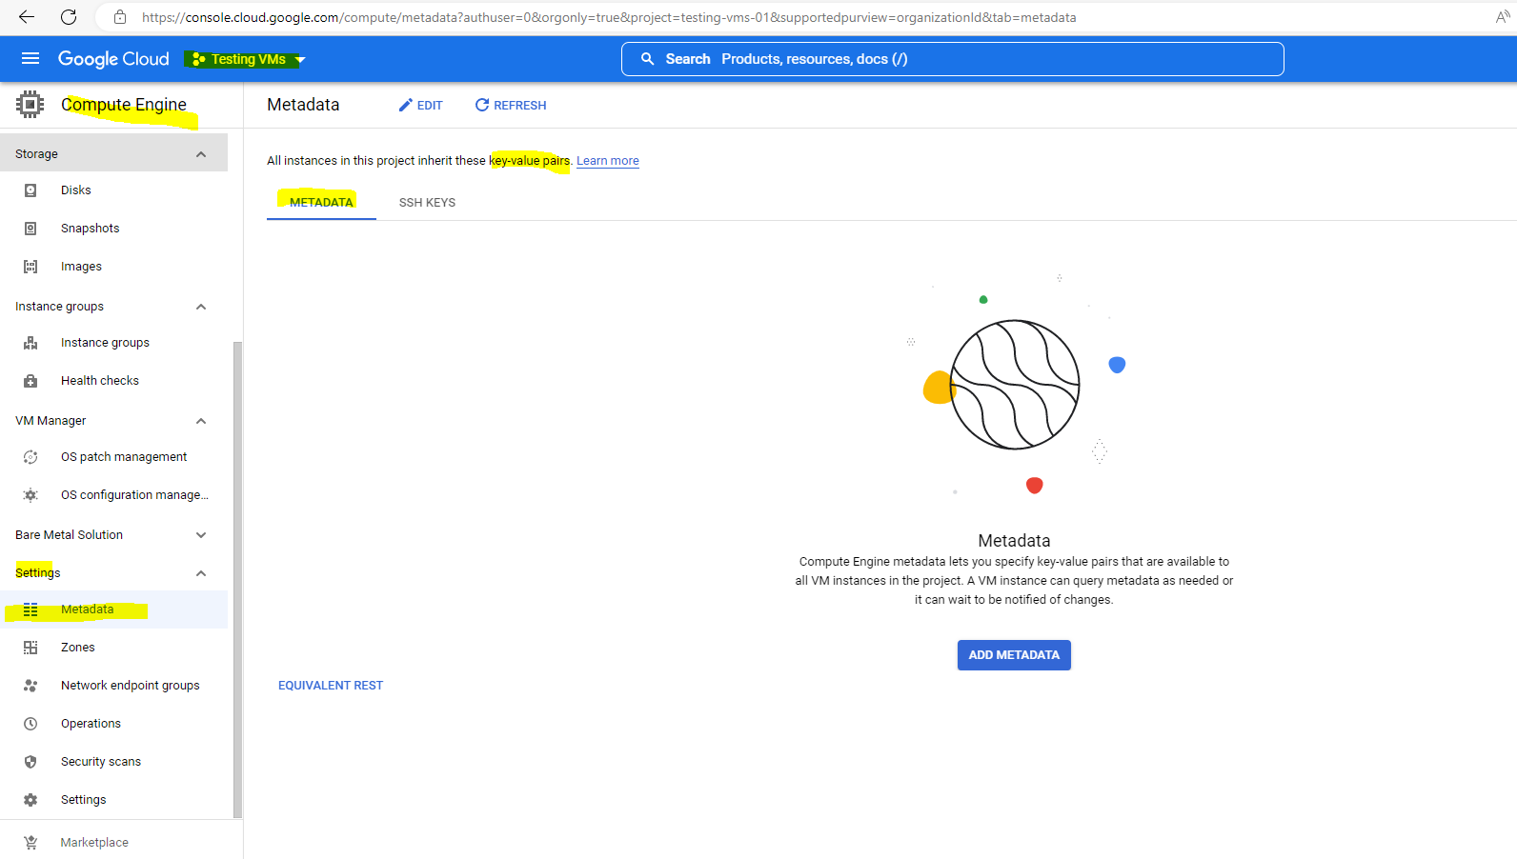Click the ADD METADATA button
Image resolution: width=1517 pixels, height=859 pixels.
[1014, 655]
